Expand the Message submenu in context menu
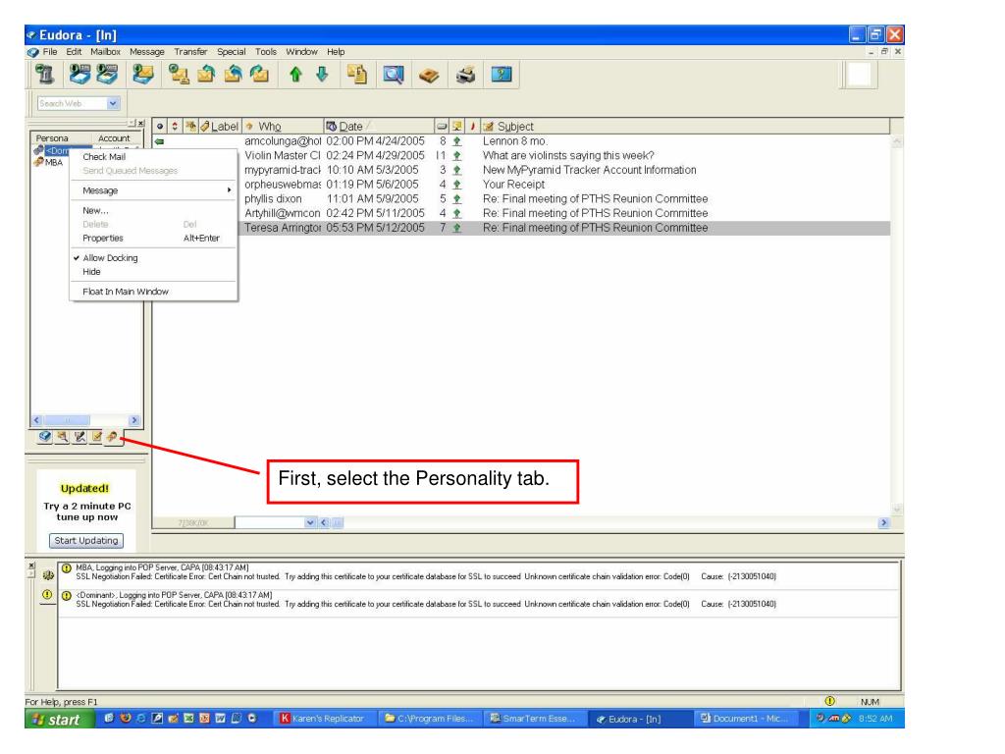 [x=153, y=190]
